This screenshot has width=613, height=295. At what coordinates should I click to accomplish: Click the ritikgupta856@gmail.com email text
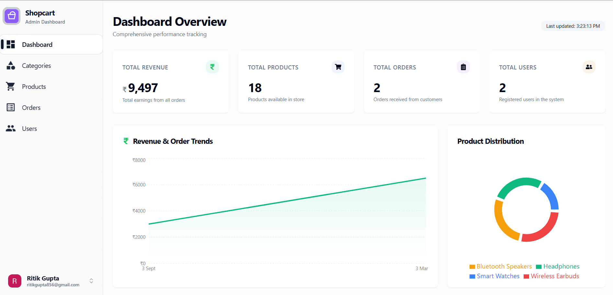pos(52,285)
